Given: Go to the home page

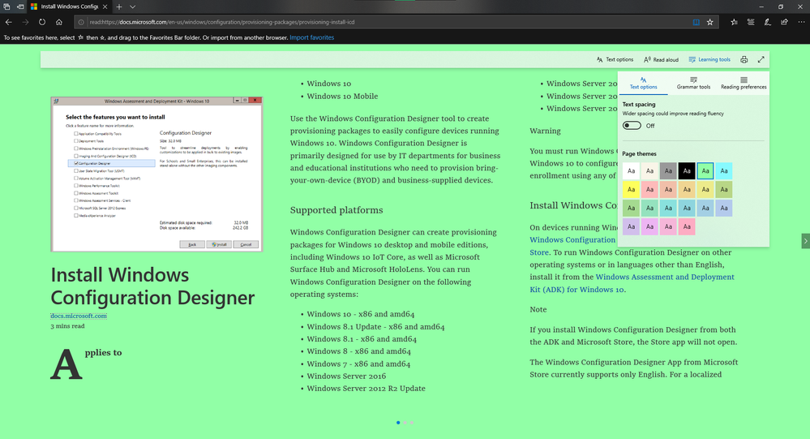Looking at the screenshot, I should [59, 22].
